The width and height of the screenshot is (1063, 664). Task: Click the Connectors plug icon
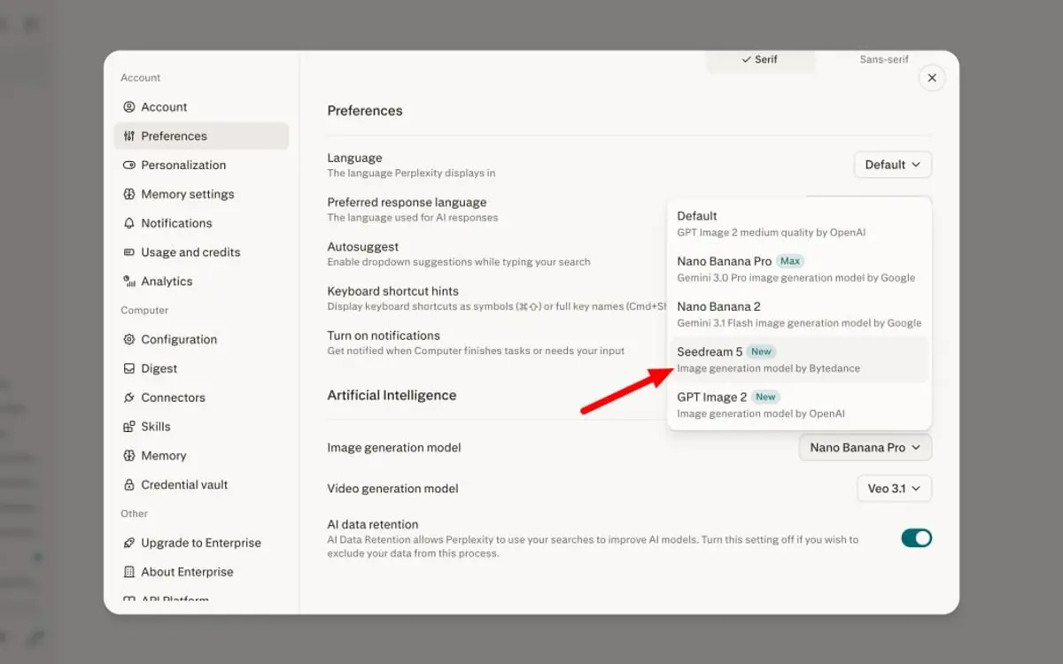(x=129, y=398)
